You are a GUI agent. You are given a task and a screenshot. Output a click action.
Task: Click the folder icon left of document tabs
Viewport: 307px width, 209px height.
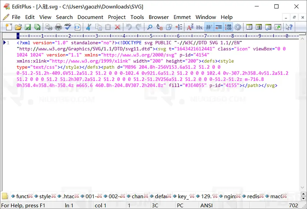coord(5,196)
